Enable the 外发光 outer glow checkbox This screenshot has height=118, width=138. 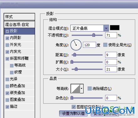click(x=7, y=45)
